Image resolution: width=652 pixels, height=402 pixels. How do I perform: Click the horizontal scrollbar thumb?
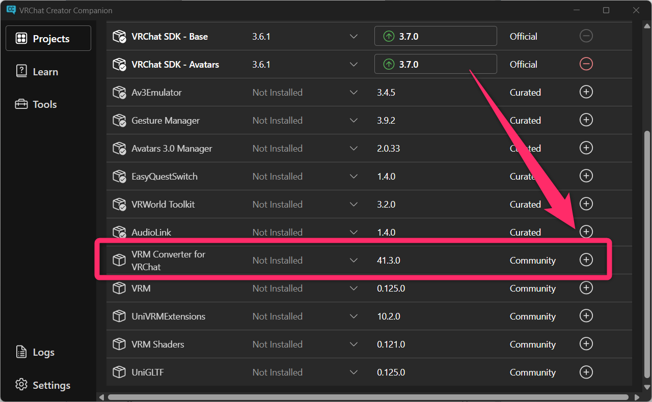coord(368,397)
